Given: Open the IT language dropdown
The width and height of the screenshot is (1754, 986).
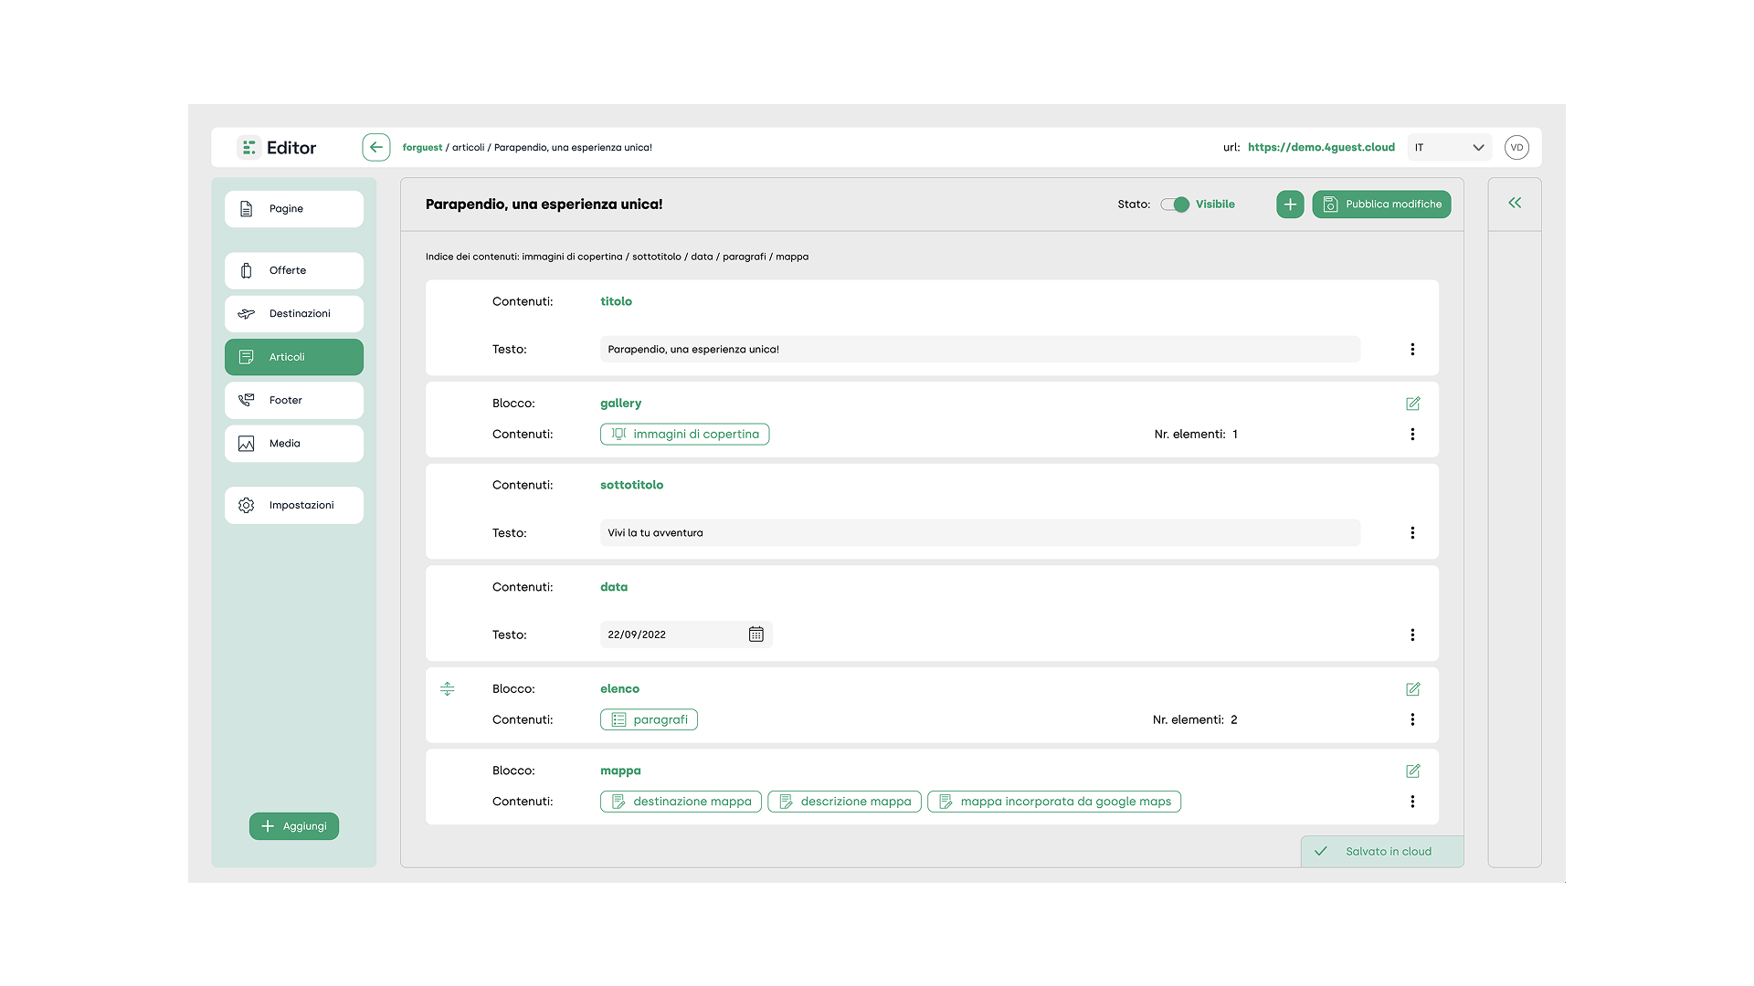Looking at the screenshot, I should click(1450, 147).
